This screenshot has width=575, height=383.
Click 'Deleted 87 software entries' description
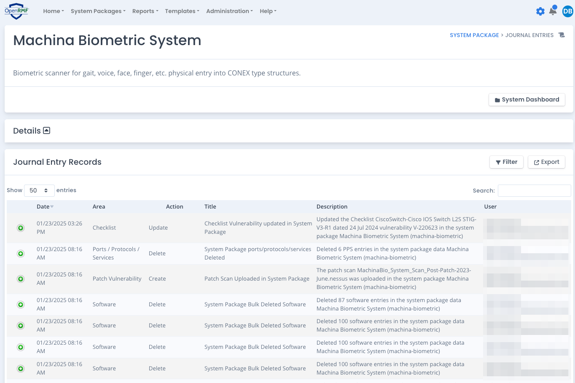389,304
